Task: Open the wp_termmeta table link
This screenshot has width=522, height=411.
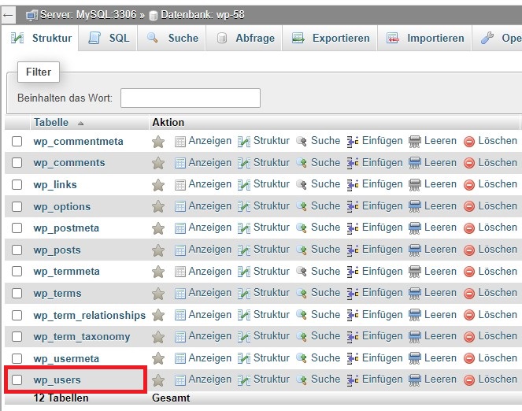Action: [66, 272]
